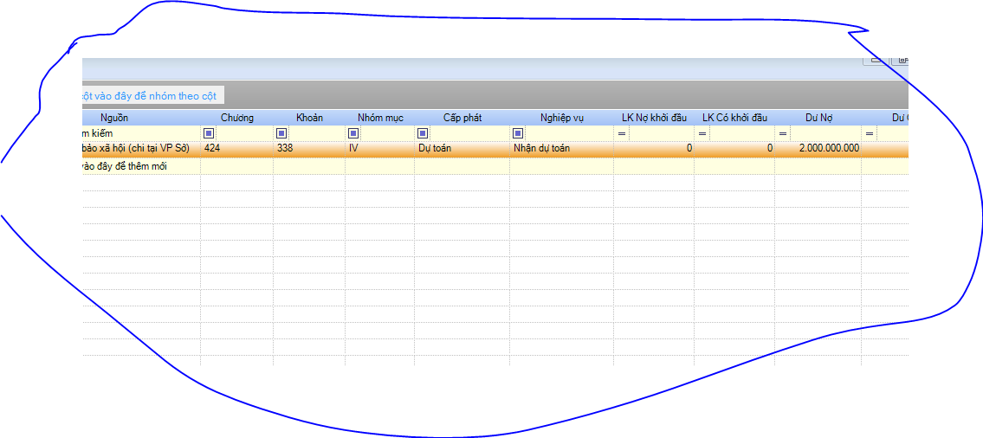This screenshot has height=438, width=983.
Task: Select the Nhận dự toán cell
Action: coord(560,149)
